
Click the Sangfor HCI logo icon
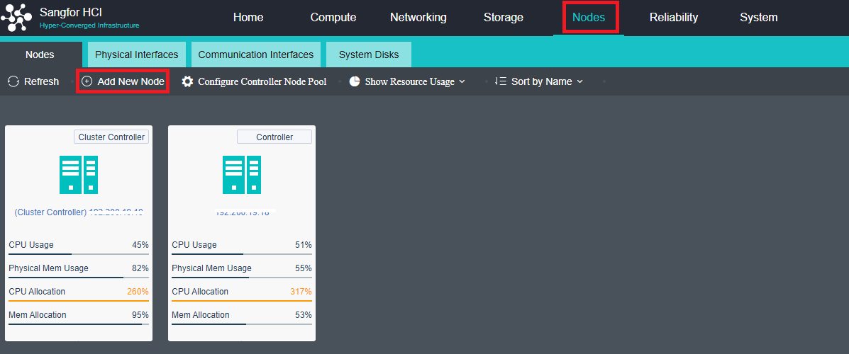[x=16, y=17]
